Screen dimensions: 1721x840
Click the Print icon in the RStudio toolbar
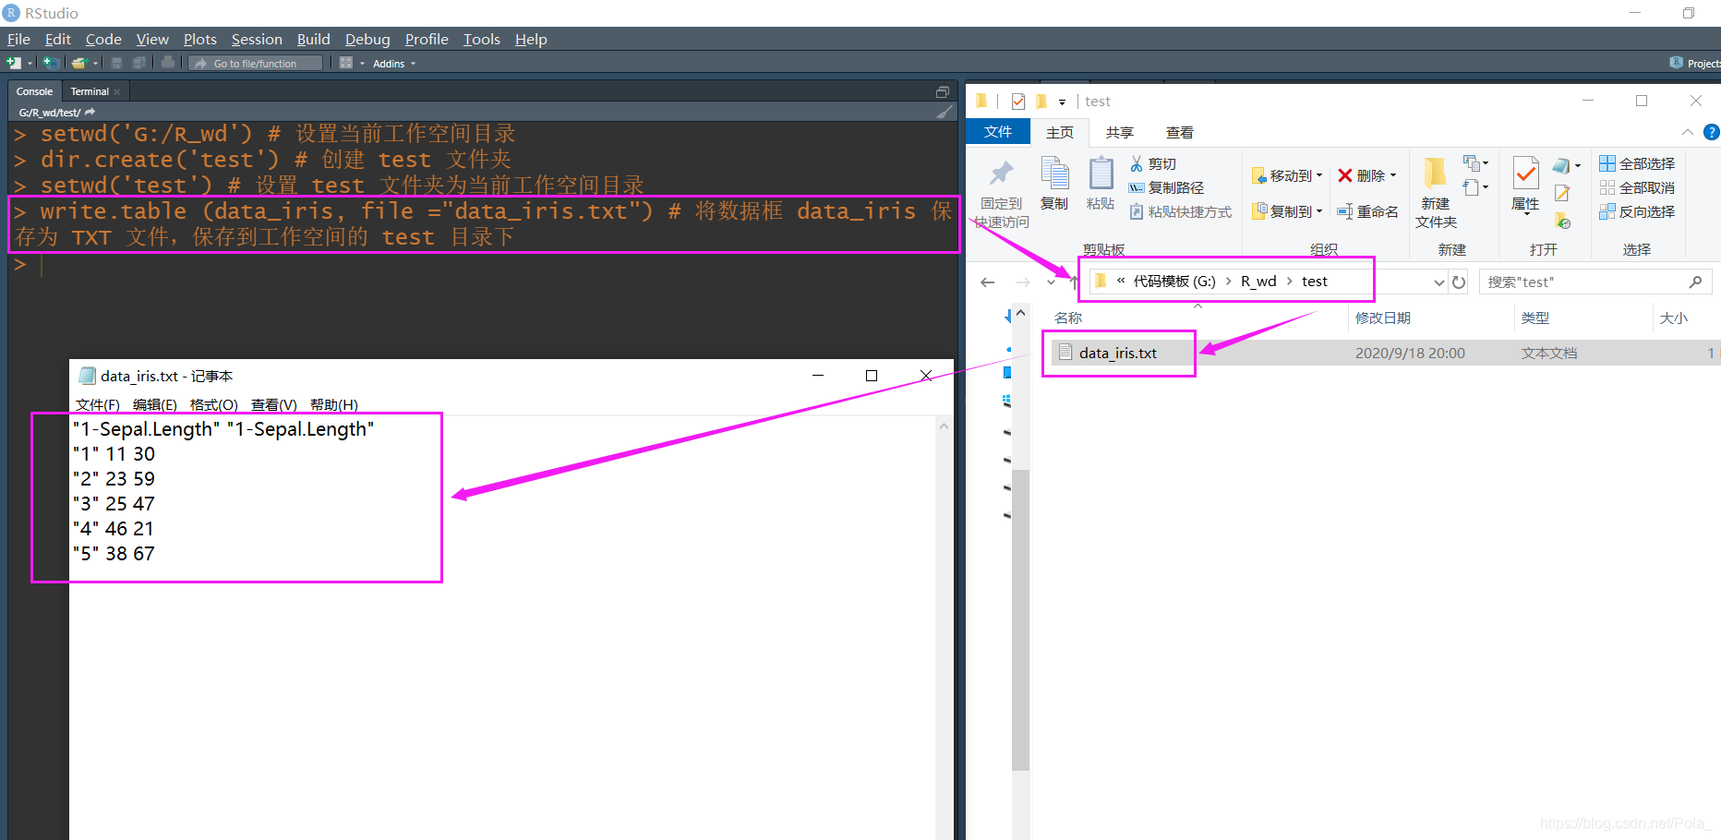coord(168,63)
